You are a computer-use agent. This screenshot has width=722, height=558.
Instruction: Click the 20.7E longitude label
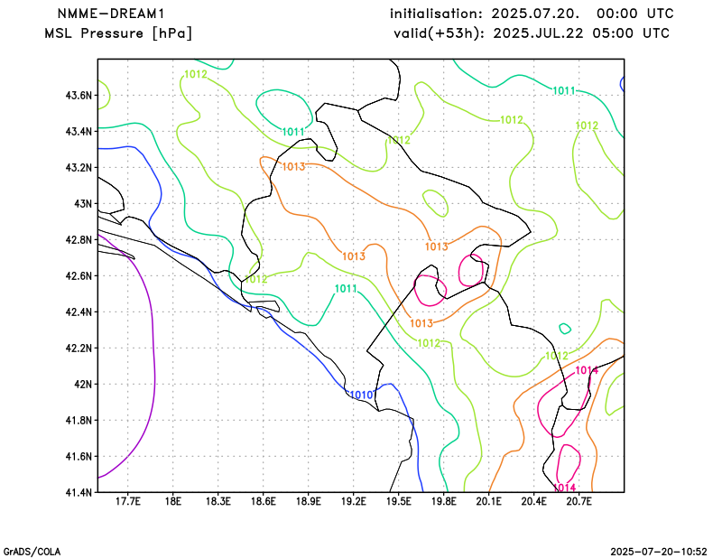[579, 501]
